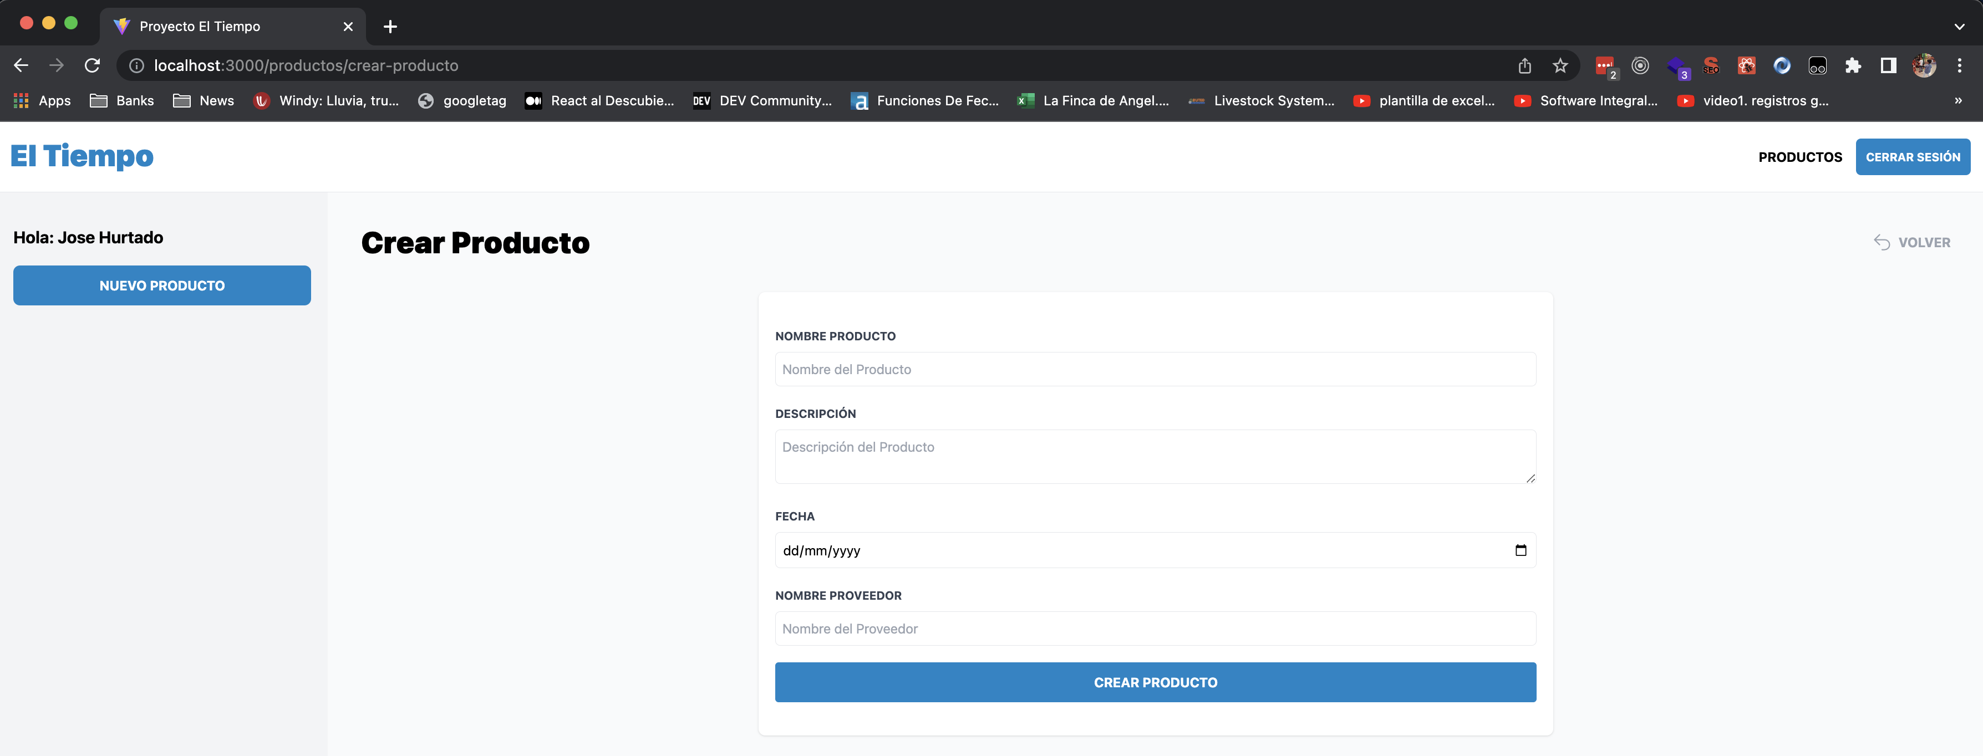Image resolution: width=1983 pixels, height=756 pixels.
Task: Click the Descripción del Producto text area
Action: pyautogui.click(x=1155, y=456)
